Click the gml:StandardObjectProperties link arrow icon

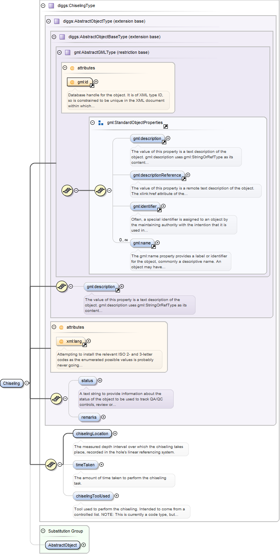click(166, 127)
